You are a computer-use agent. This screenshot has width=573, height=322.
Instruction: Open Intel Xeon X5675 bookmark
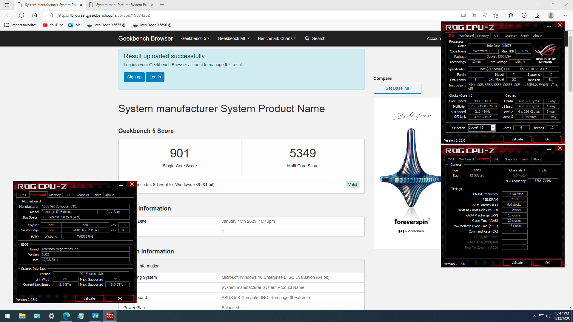coord(108,25)
